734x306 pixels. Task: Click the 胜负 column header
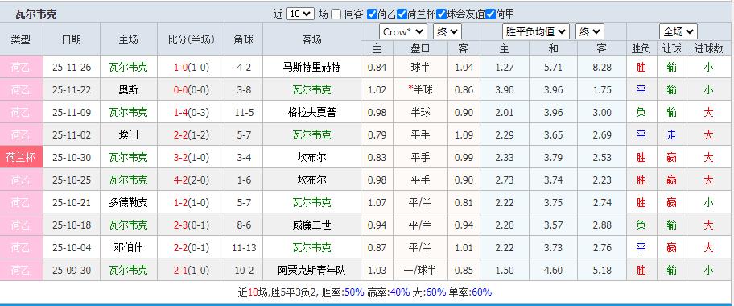tap(641, 48)
